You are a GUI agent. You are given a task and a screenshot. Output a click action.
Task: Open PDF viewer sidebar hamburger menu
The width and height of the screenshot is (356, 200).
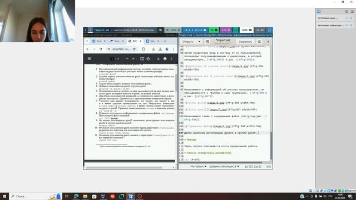click(x=89, y=59)
